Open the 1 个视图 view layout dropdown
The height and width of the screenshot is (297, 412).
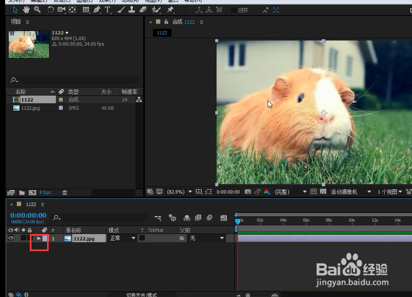[390, 192]
